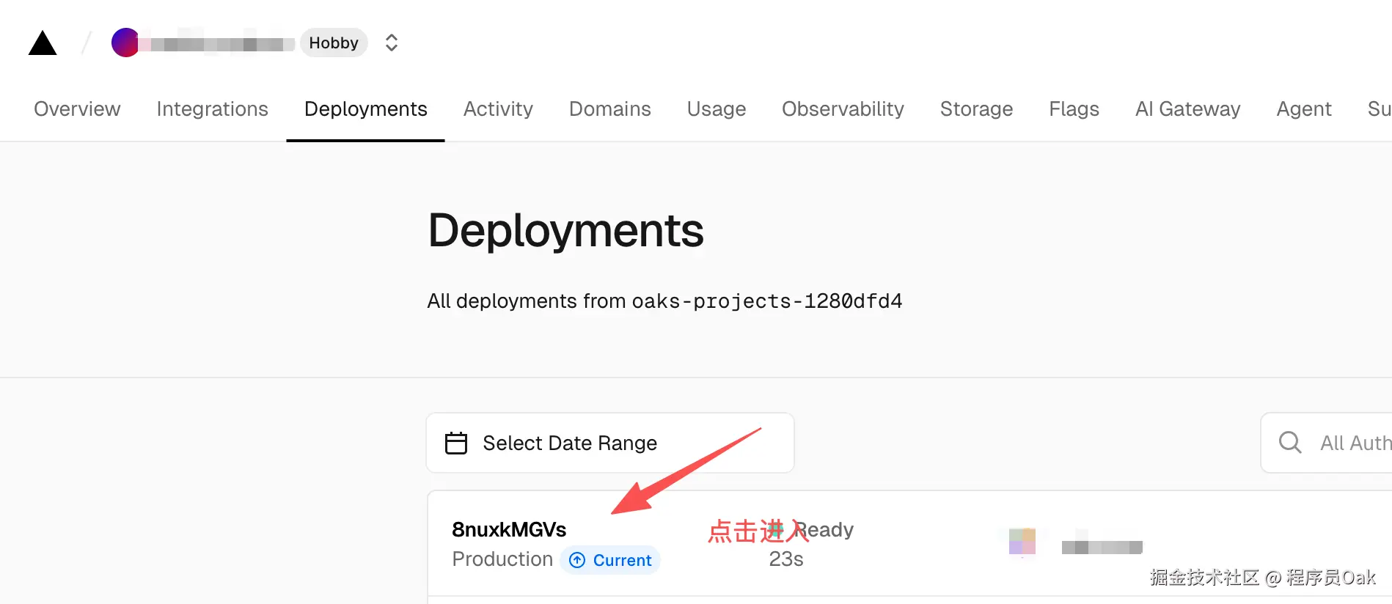
Task: Click the oaks-projects-1280dfd4 project name
Action: point(767,301)
